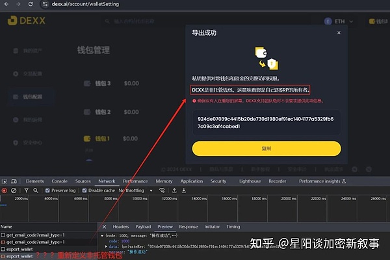This screenshot has height=260, width=390.
Task: Switch to the Memory tab
Action: coord(164,181)
